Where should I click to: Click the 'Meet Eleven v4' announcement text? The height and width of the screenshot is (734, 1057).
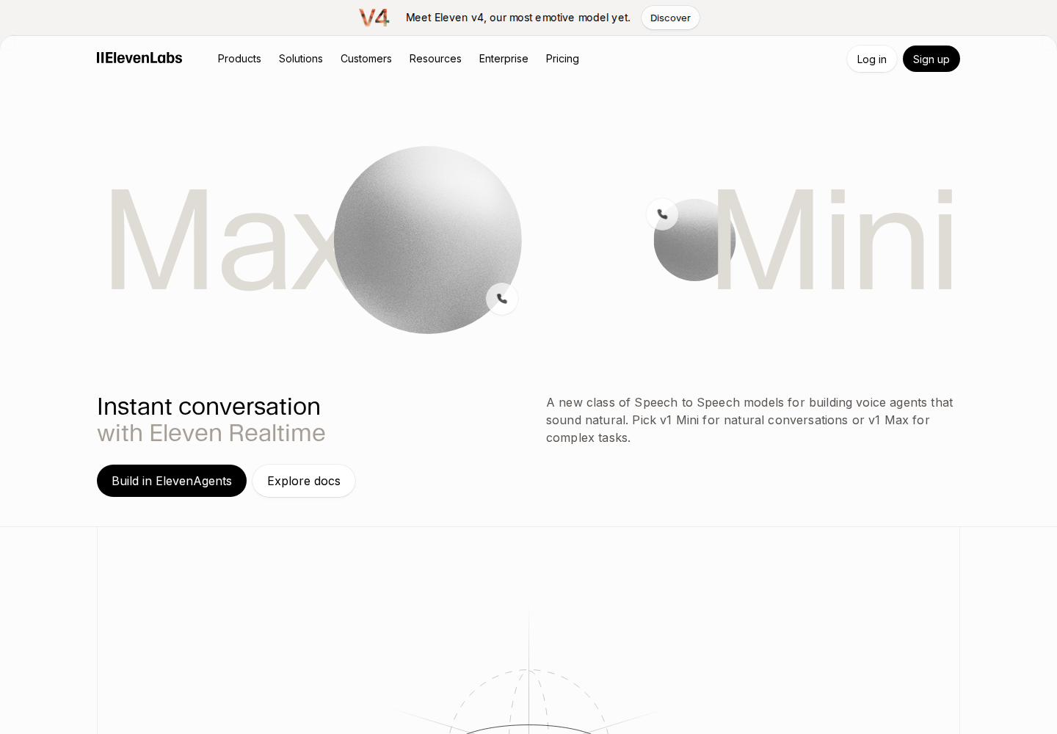[518, 18]
